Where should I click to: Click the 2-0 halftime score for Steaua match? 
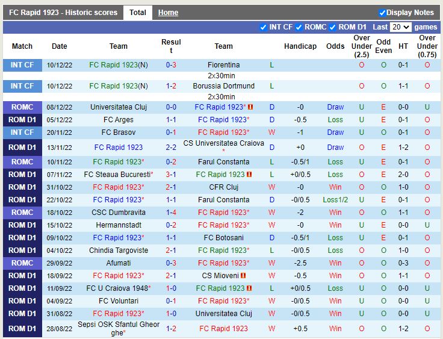(403, 175)
